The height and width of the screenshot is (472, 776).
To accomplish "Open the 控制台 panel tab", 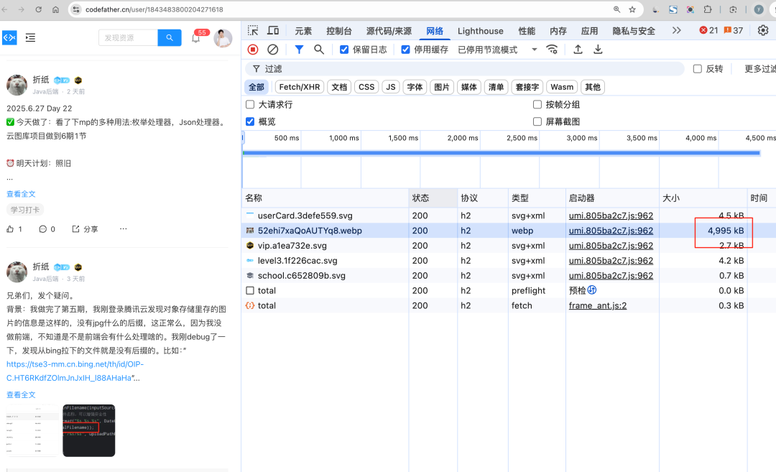I will tap(338, 31).
